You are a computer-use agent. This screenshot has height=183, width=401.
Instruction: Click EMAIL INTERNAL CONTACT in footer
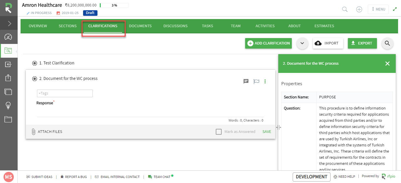[x=117, y=177]
